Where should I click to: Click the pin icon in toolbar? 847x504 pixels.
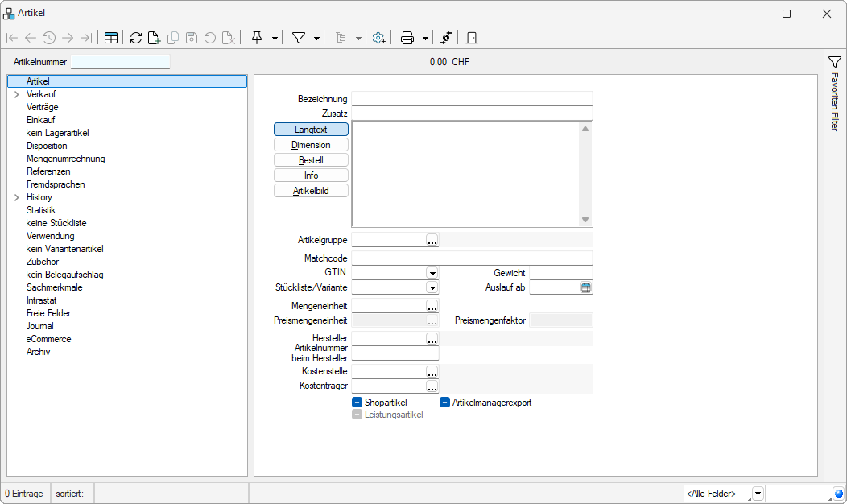257,38
